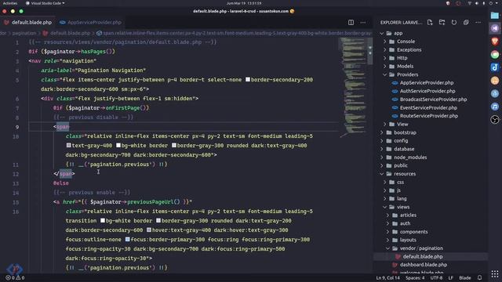The width and height of the screenshot is (502, 282).
Task: Click border-secondary-200 color swatch on line 5
Action: click(248, 80)
